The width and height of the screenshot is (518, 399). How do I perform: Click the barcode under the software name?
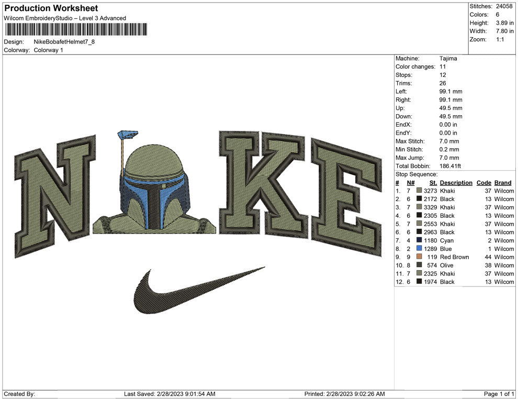coord(76,29)
